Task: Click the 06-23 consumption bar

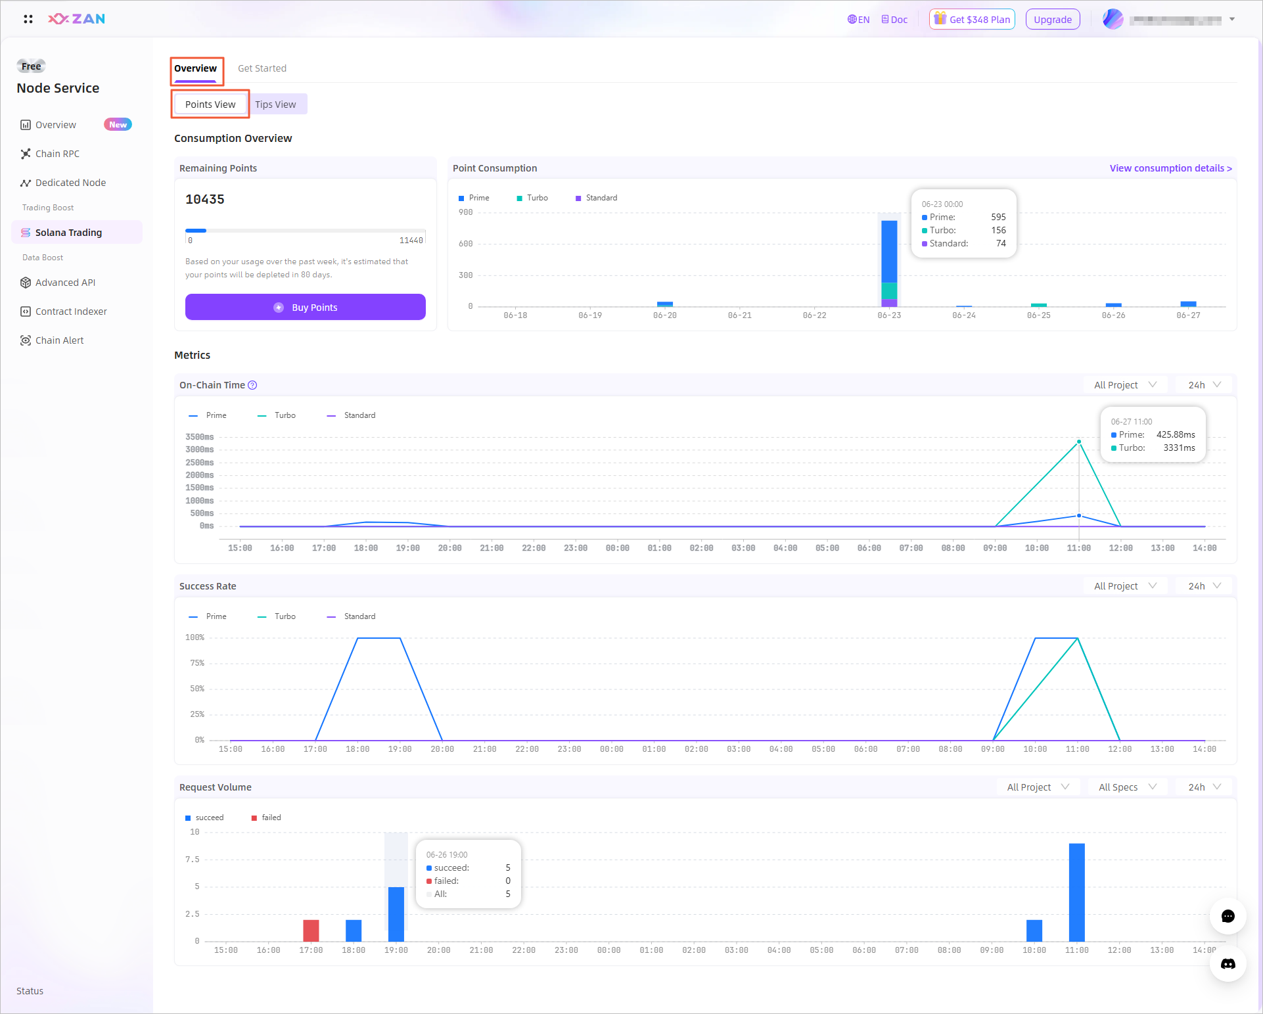Action: [x=889, y=264]
